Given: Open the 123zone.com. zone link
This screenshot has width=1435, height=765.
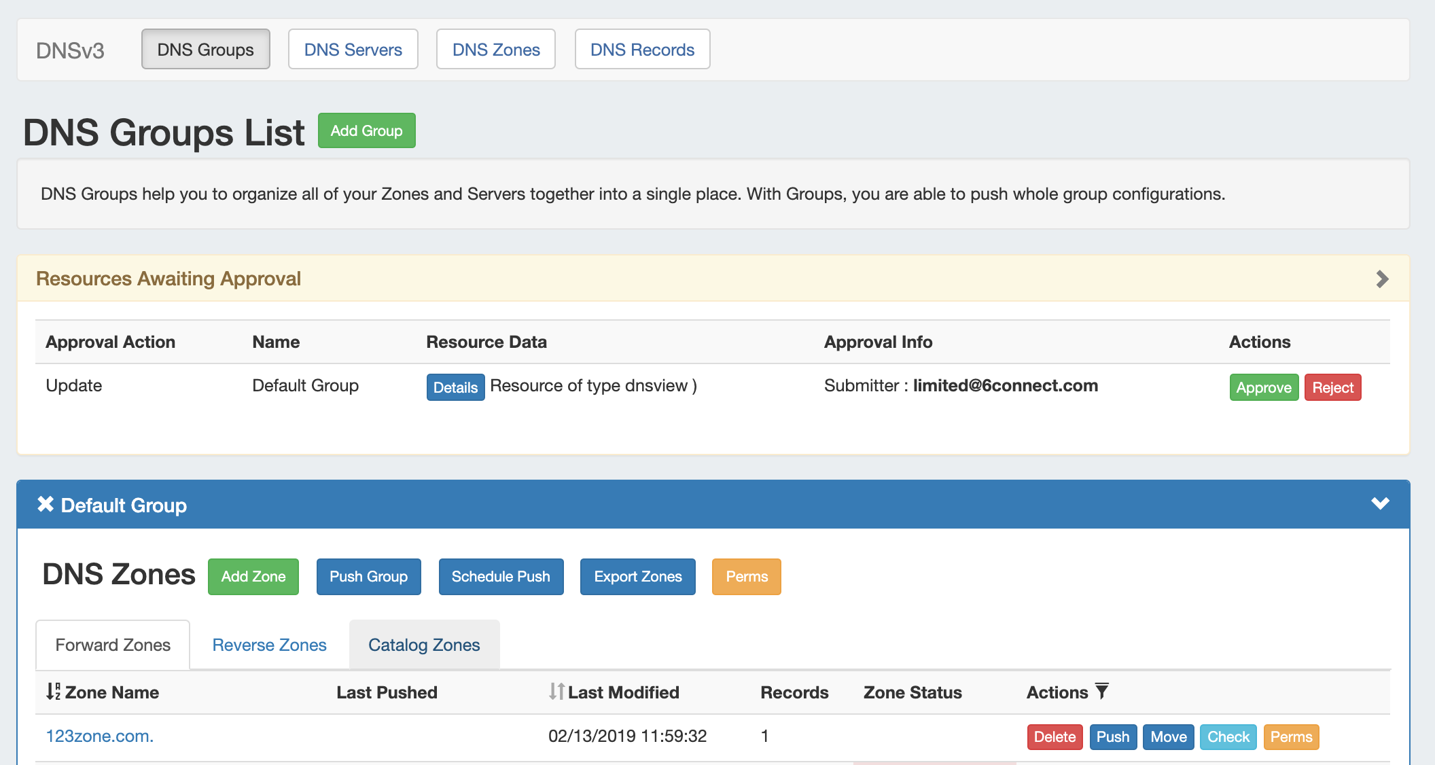Looking at the screenshot, I should tap(100, 736).
